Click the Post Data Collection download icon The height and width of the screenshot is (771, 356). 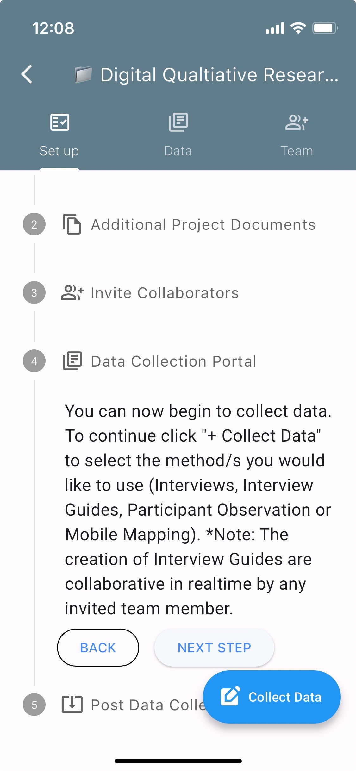[72, 705]
